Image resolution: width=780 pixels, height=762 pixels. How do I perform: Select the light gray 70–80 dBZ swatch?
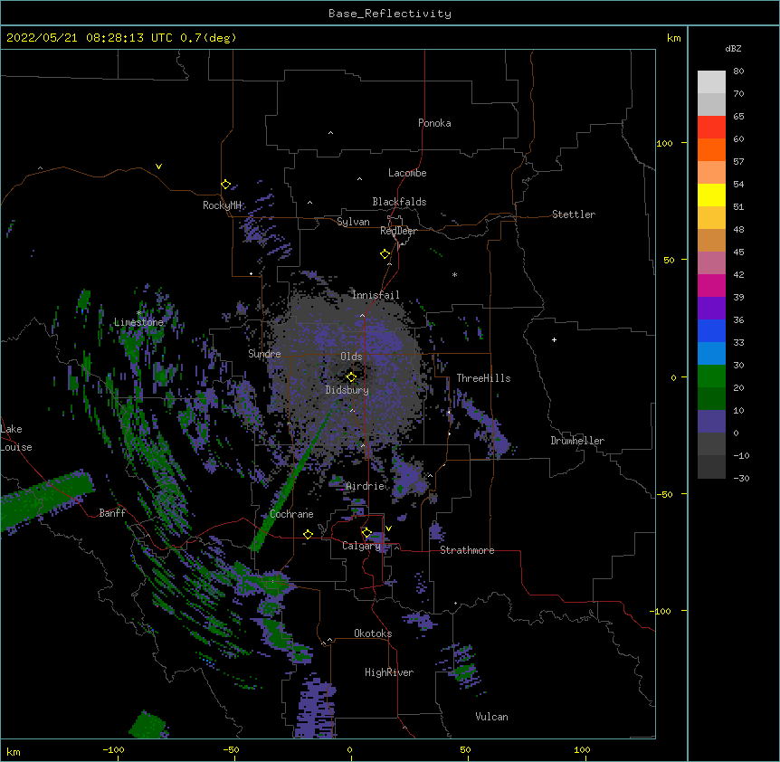click(x=711, y=82)
